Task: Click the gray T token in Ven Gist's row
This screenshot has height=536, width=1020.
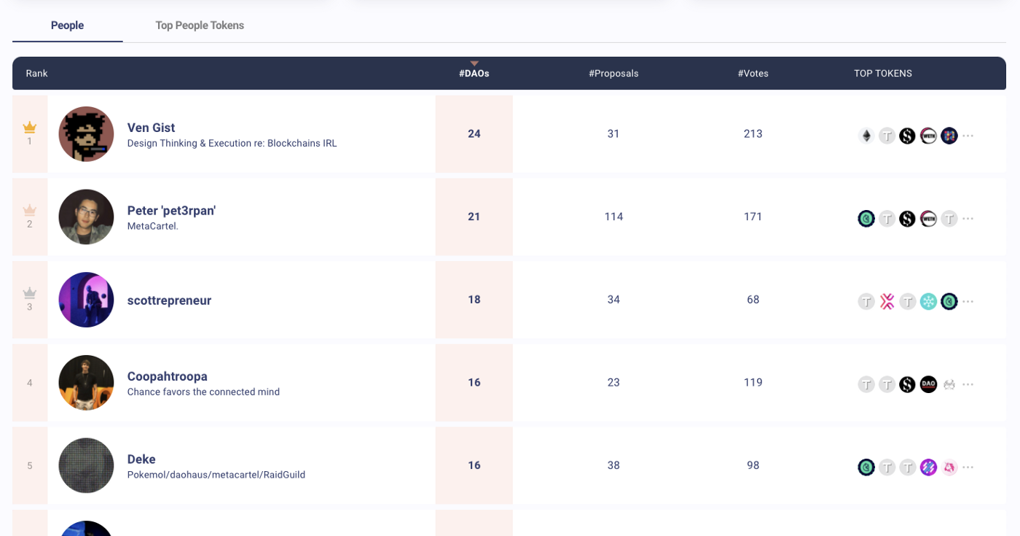Action: coord(887,136)
